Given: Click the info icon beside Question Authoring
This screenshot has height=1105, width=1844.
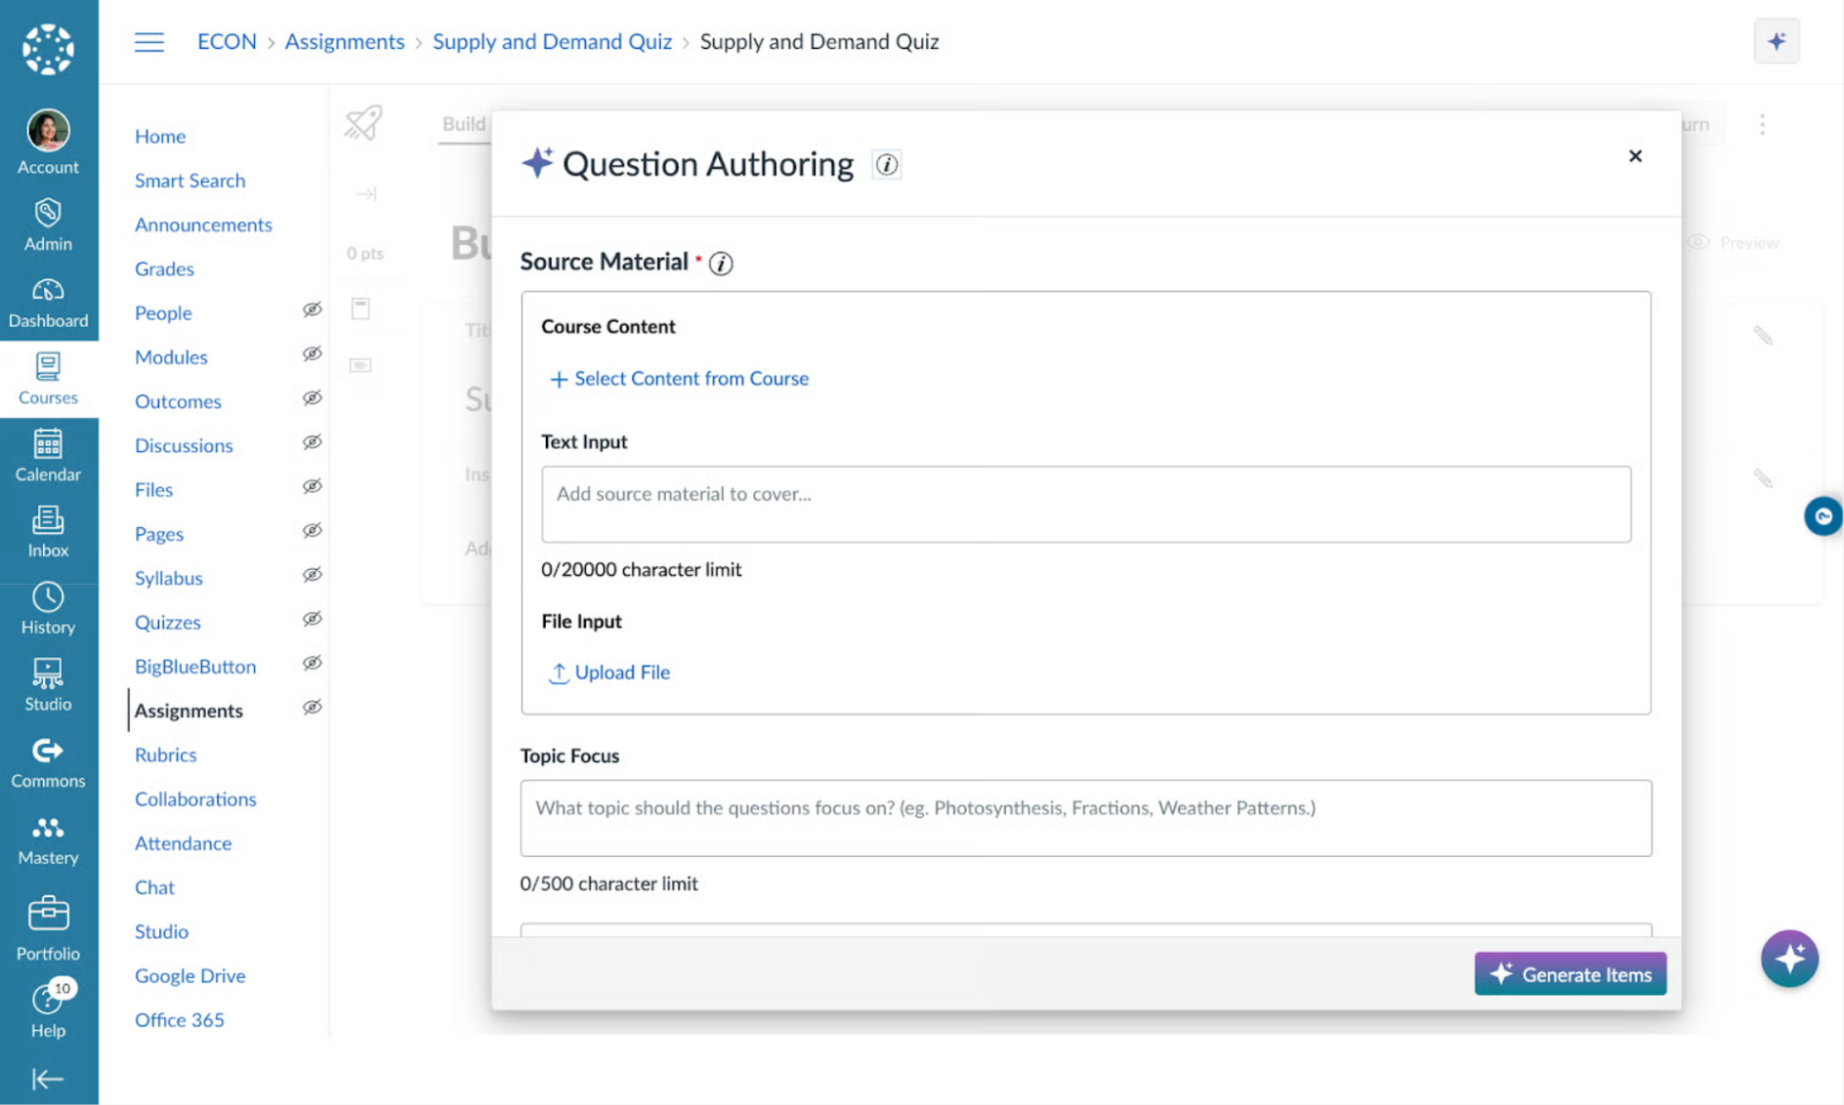Looking at the screenshot, I should tap(887, 164).
